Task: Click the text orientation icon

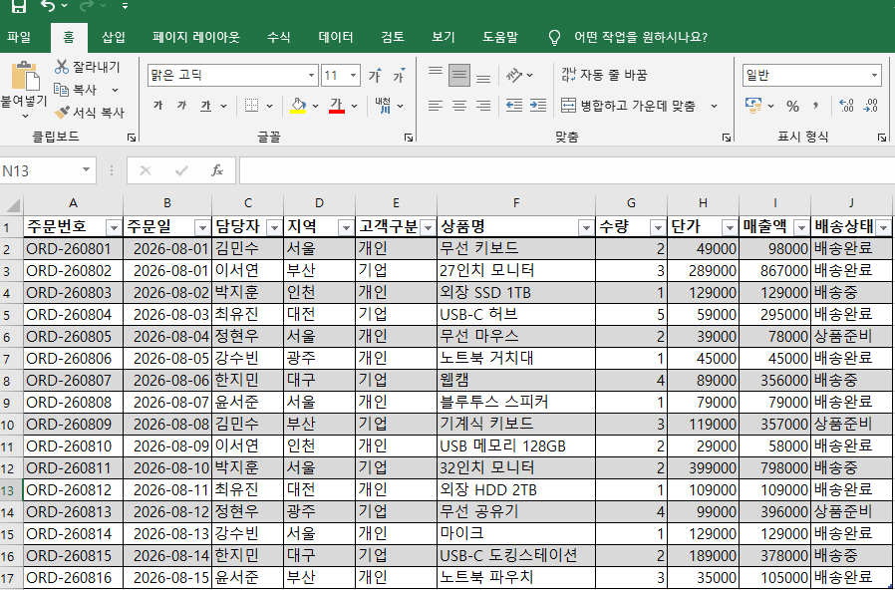Action: coord(514,75)
